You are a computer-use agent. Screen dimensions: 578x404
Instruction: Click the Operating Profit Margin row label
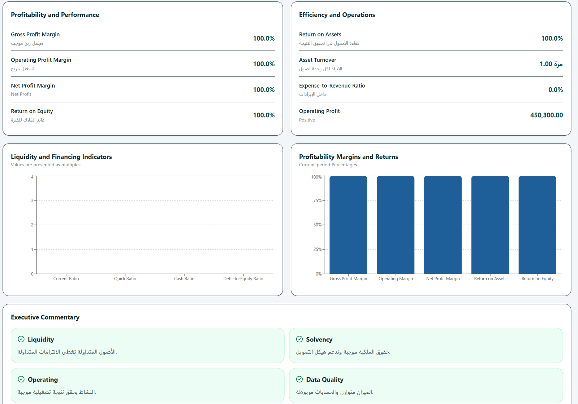[x=41, y=60]
